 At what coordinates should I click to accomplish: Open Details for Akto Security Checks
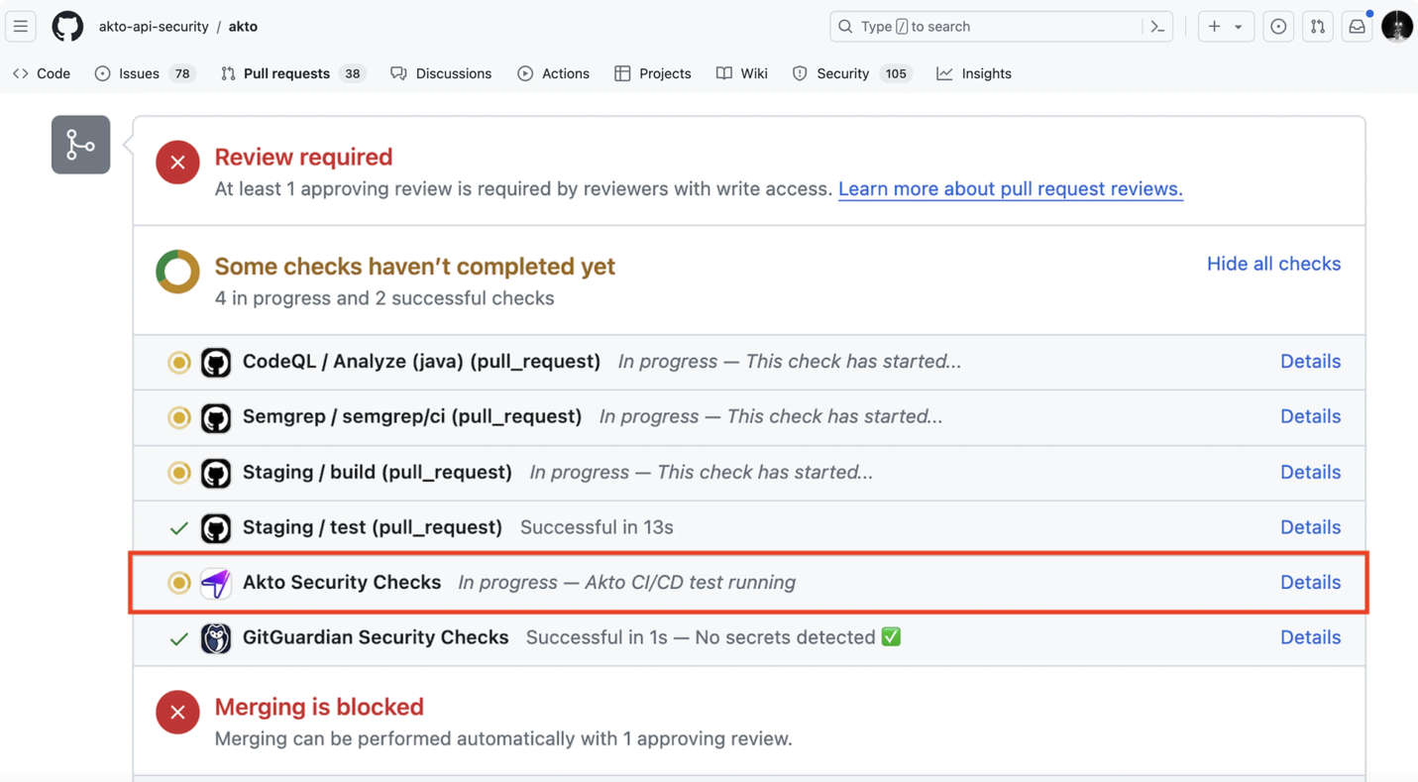1310,583
